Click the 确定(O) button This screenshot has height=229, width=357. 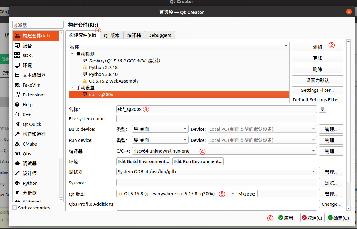[339, 218]
